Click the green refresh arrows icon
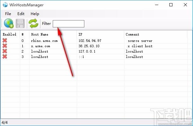This screenshot has height=126, width=193. (33, 23)
